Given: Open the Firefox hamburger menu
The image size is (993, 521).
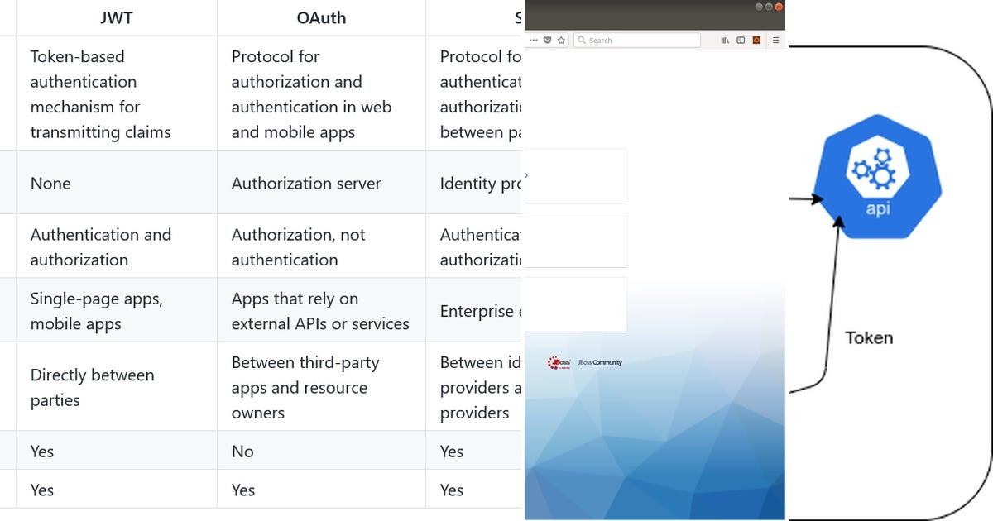Looking at the screenshot, I should click(776, 40).
